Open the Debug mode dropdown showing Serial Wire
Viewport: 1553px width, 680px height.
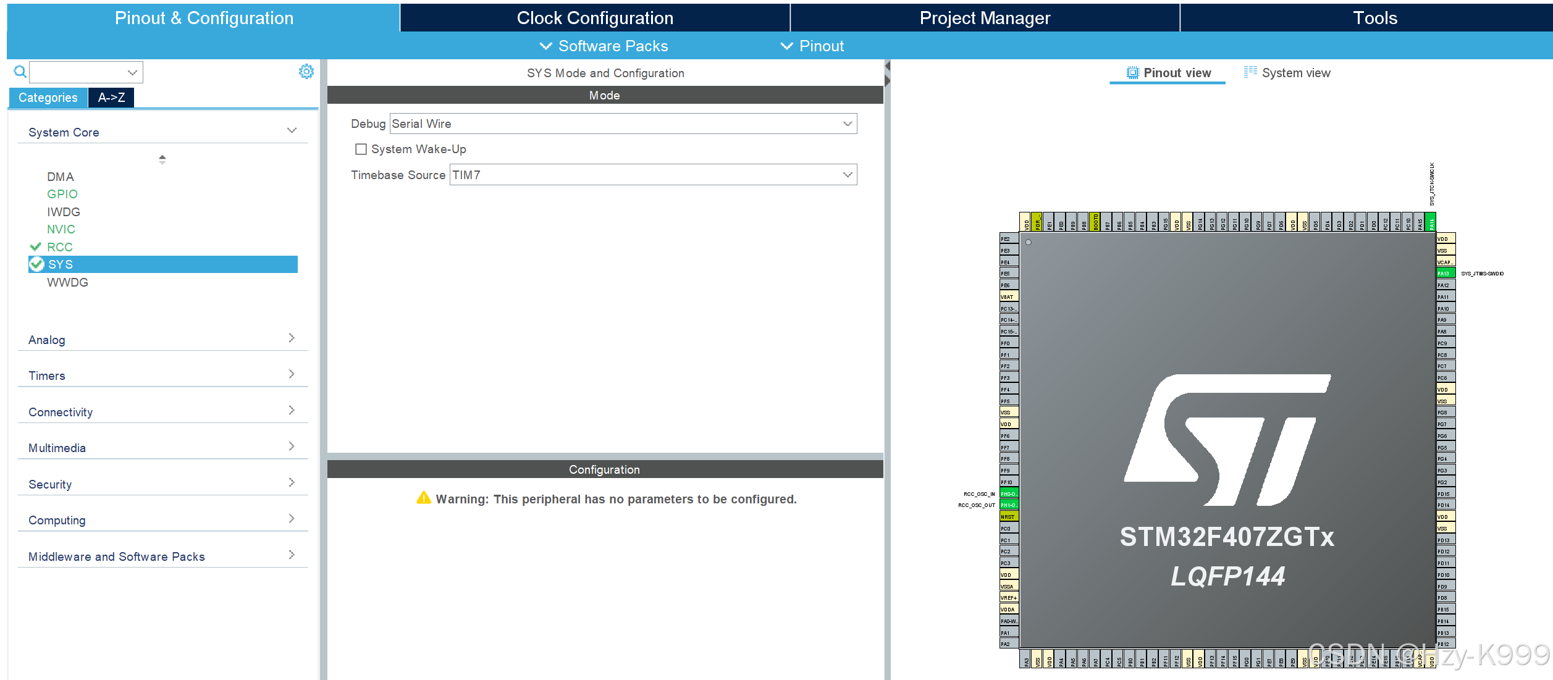click(847, 124)
